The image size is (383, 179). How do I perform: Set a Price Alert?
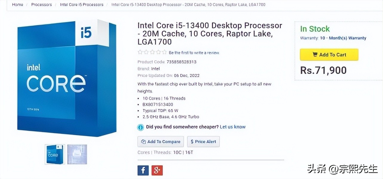pos(203,142)
